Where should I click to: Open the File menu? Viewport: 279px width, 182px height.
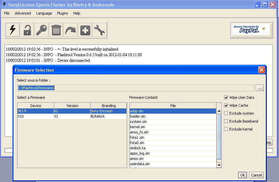click(x=7, y=13)
